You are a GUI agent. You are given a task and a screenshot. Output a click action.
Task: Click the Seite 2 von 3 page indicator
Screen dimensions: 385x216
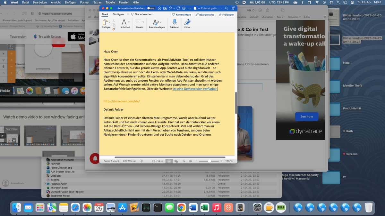pos(111,161)
